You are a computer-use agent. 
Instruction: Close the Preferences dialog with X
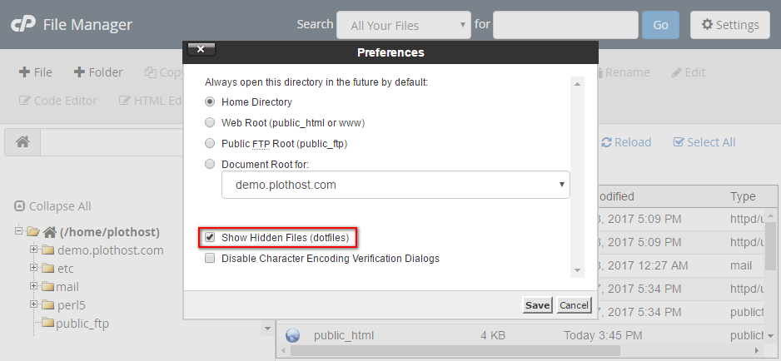pos(201,50)
